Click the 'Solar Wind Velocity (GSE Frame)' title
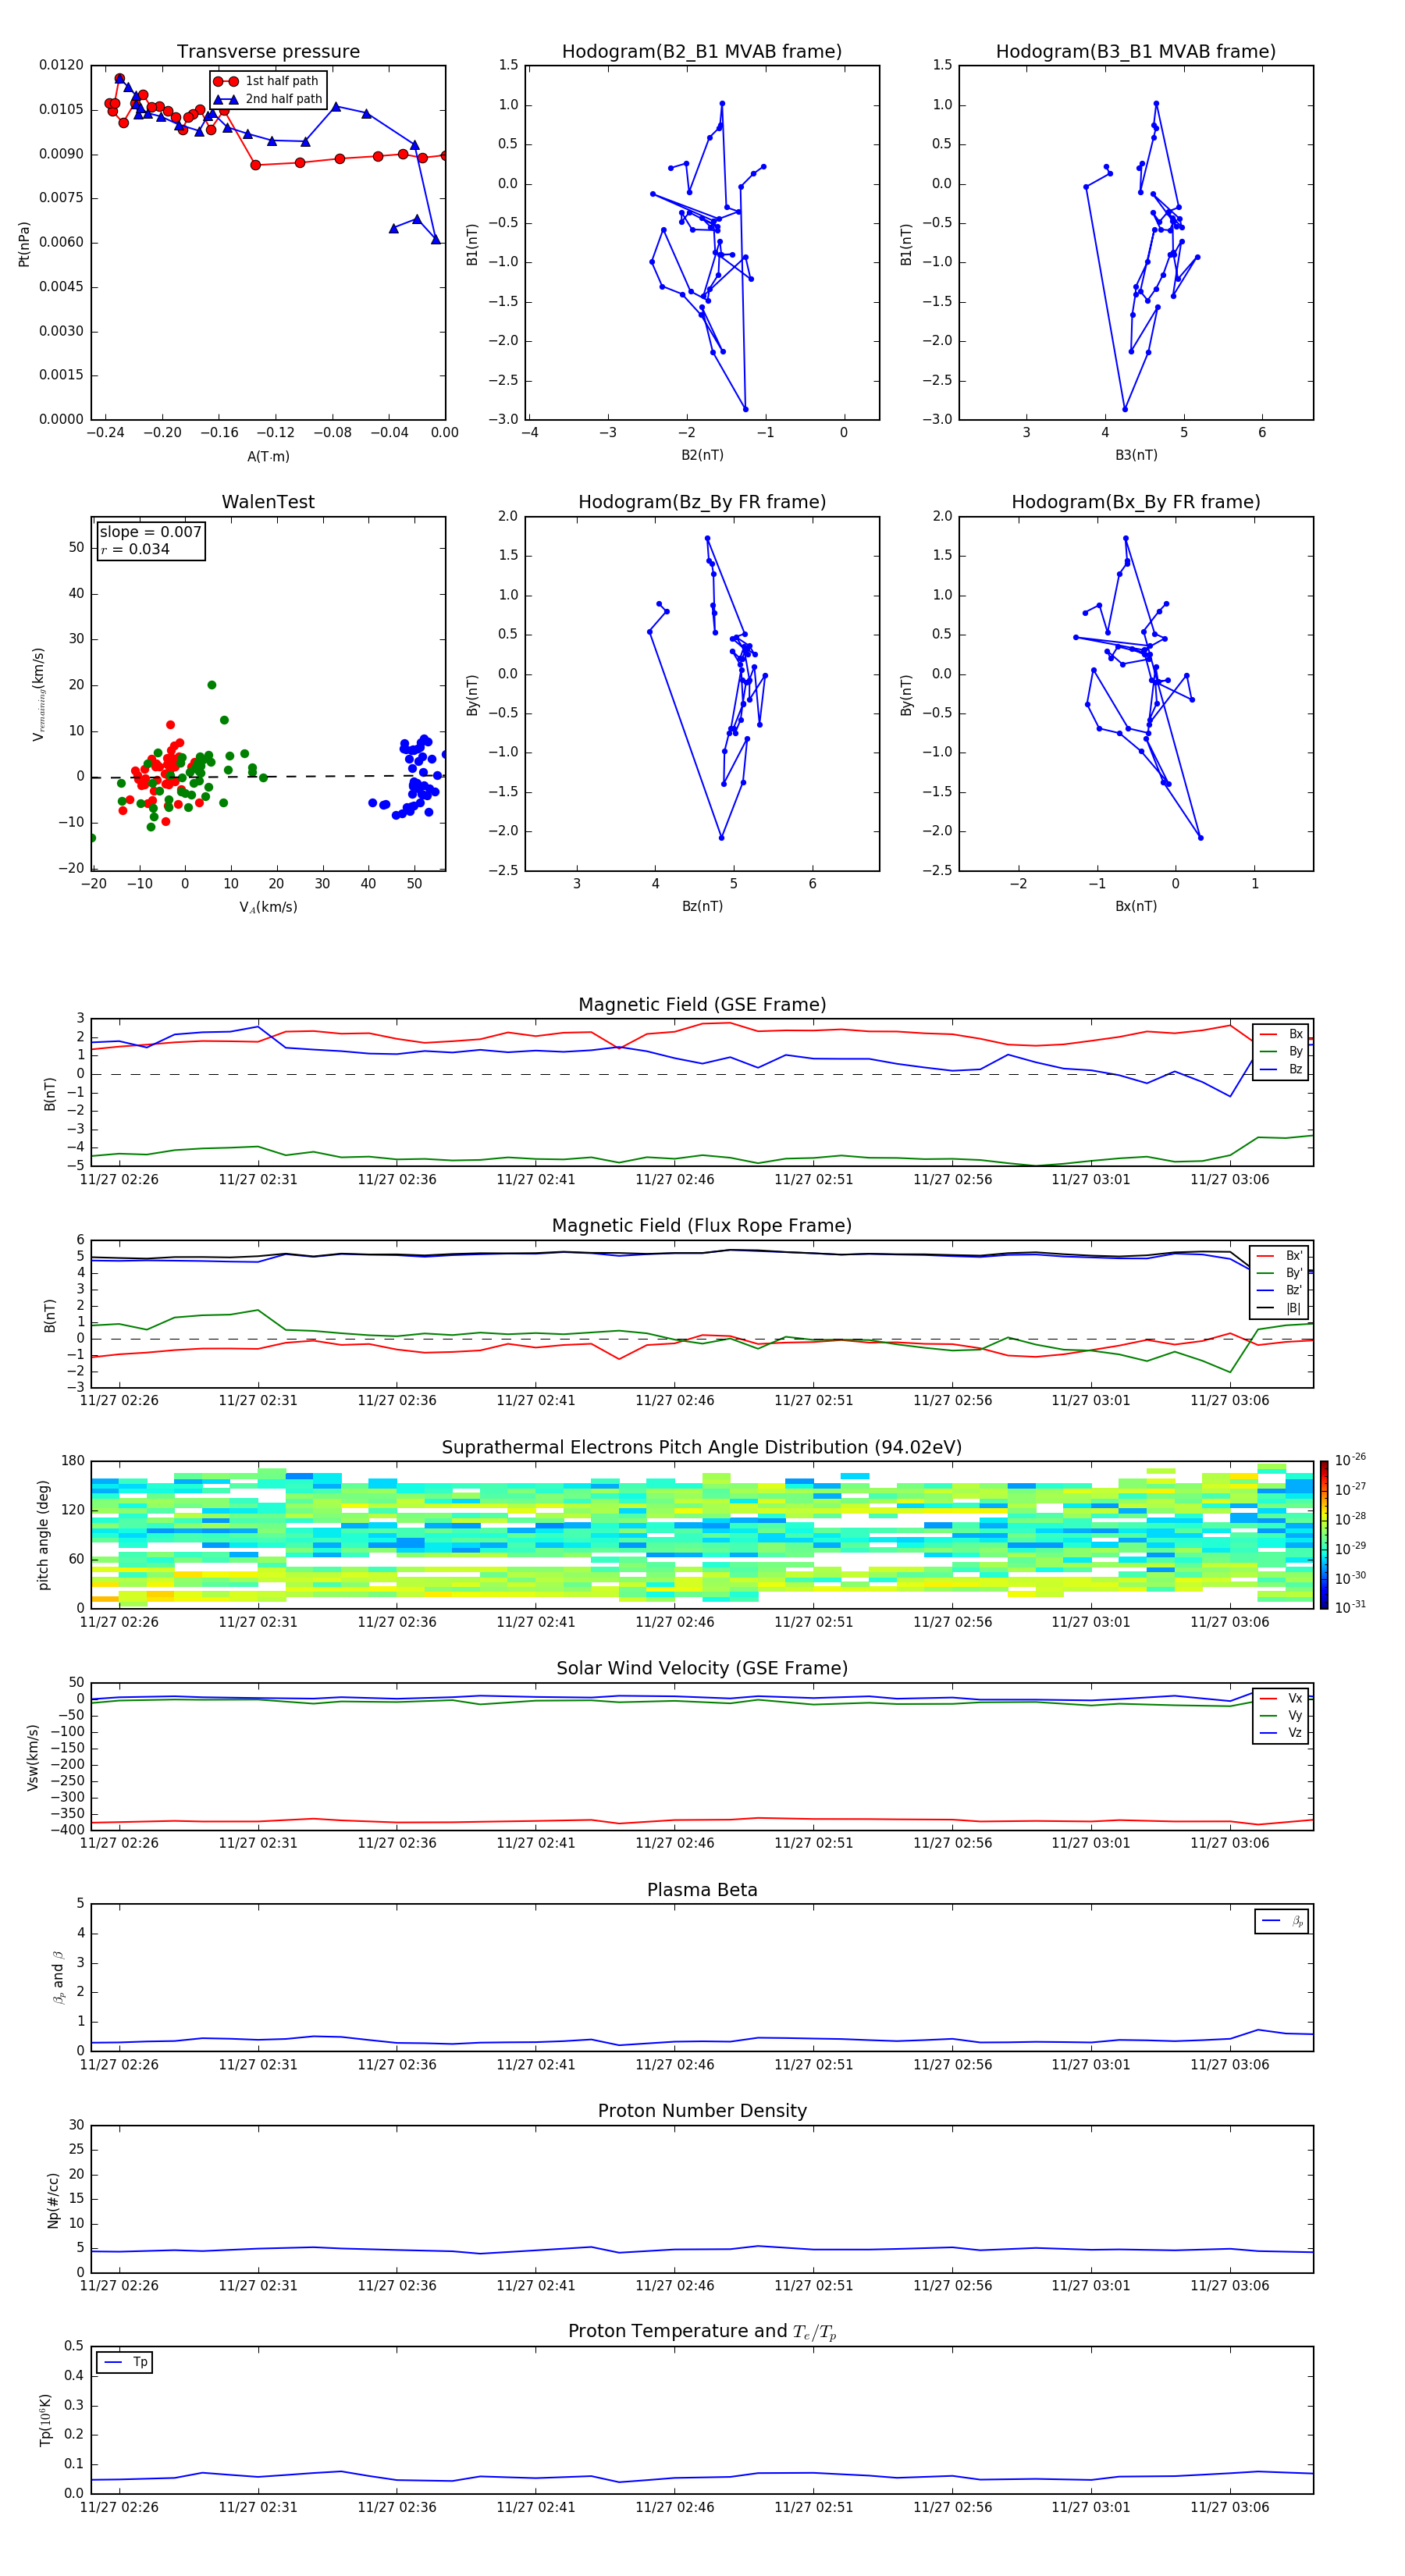Screen dimensions: 1405x2576 click(702, 1668)
